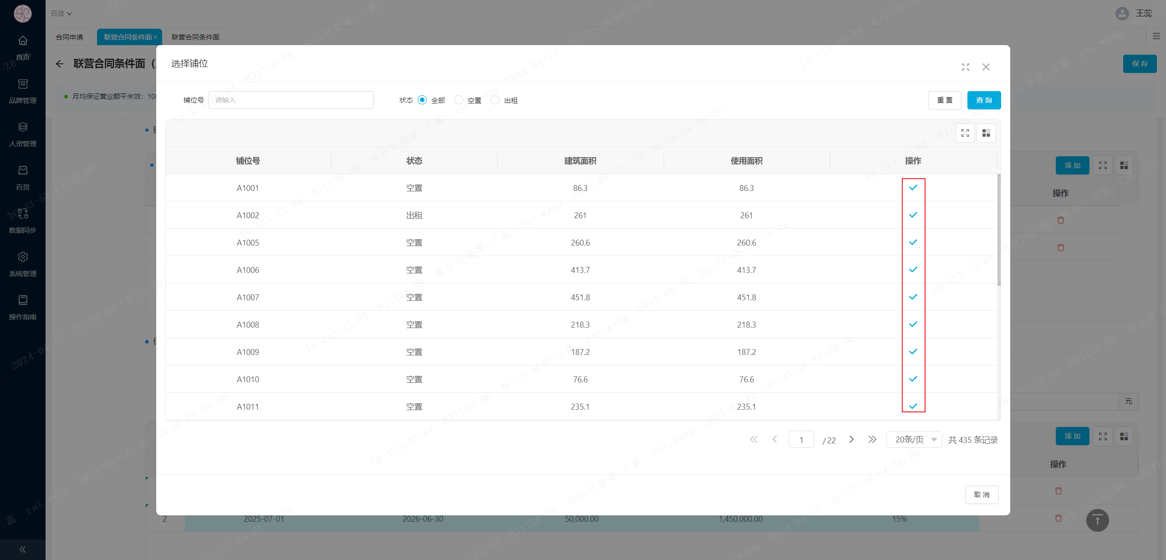The height and width of the screenshot is (560, 1166).
Task: Click the 出租 status cell of A1002
Action: 414,215
